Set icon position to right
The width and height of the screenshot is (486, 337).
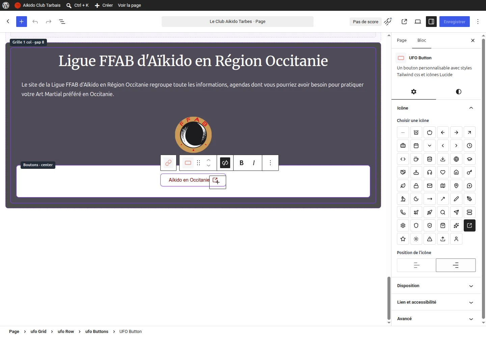coord(456,265)
